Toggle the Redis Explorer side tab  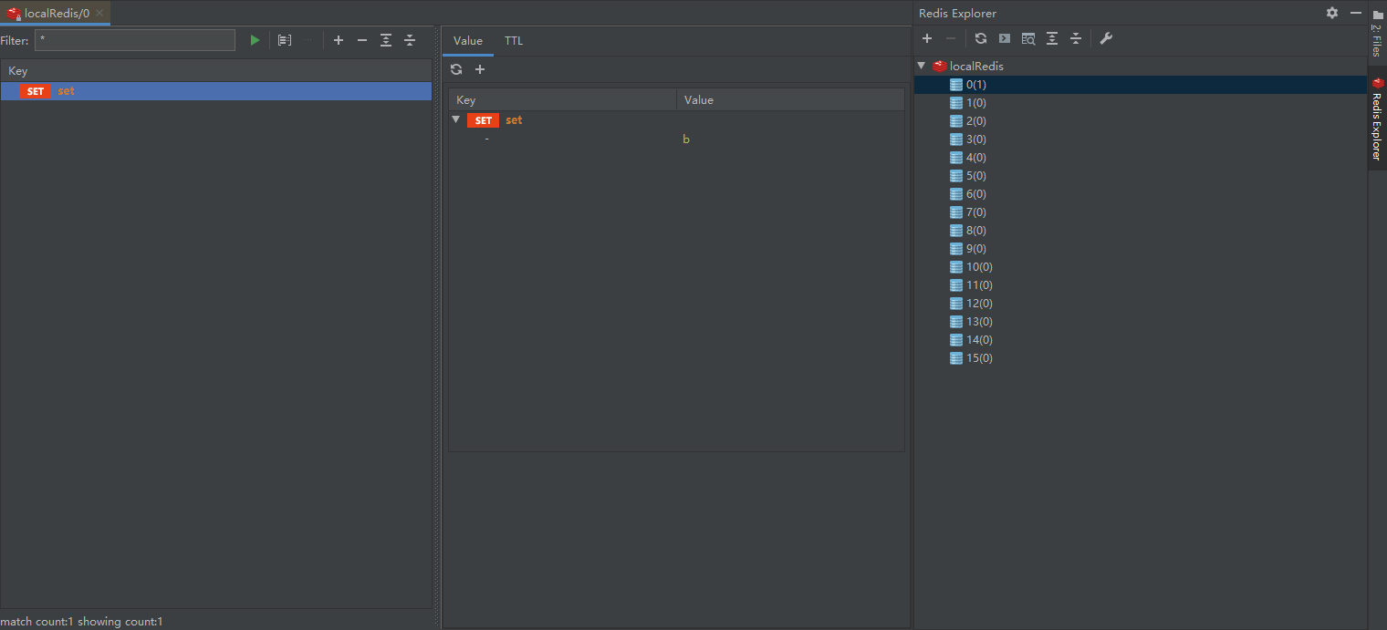1377,119
